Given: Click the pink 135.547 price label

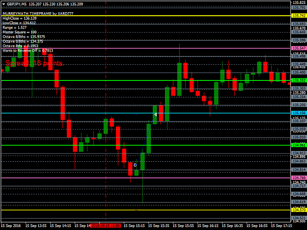Looking at the screenshot, I should (x=299, y=48).
